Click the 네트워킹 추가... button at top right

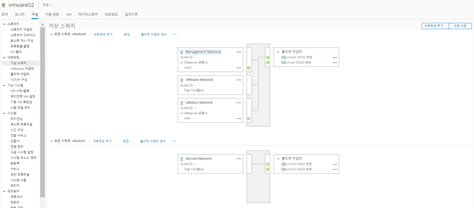click(435, 26)
